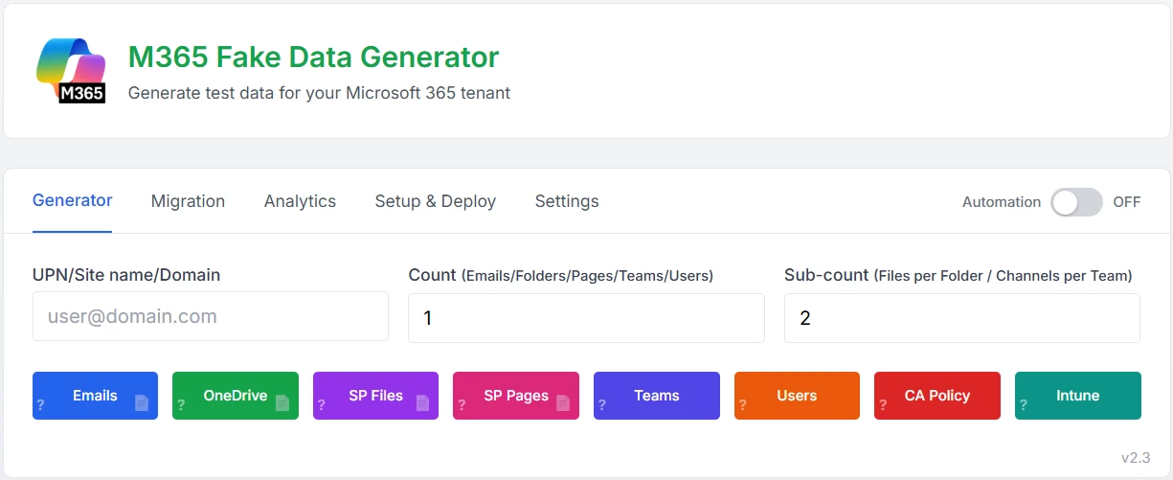1173x480 pixels.
Task: Click the help question mark on SP Files
Action: coord(322,405)
